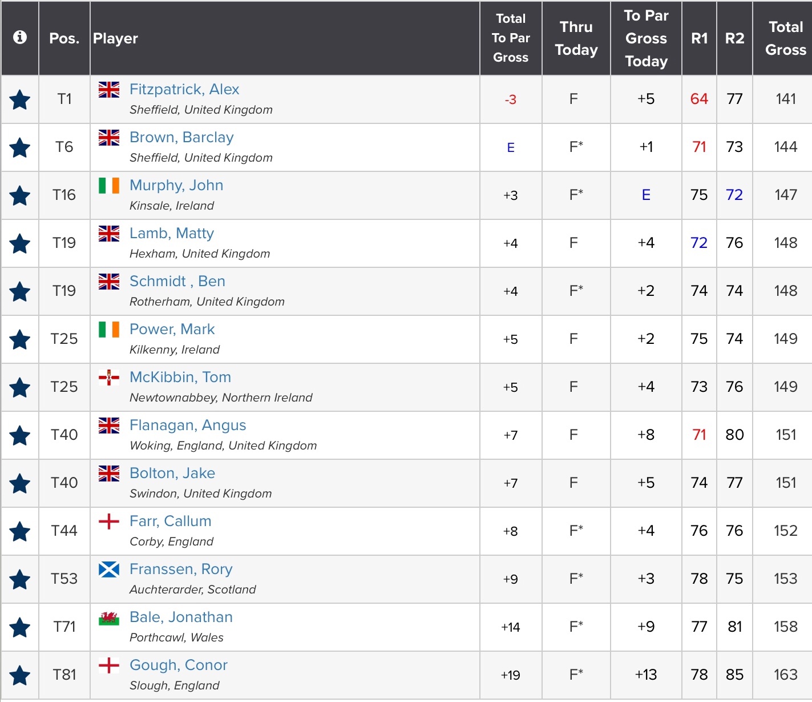Toggle favorite star for Alex Fitzpatrick
The image size is (812, 702).
pos(20,100)
